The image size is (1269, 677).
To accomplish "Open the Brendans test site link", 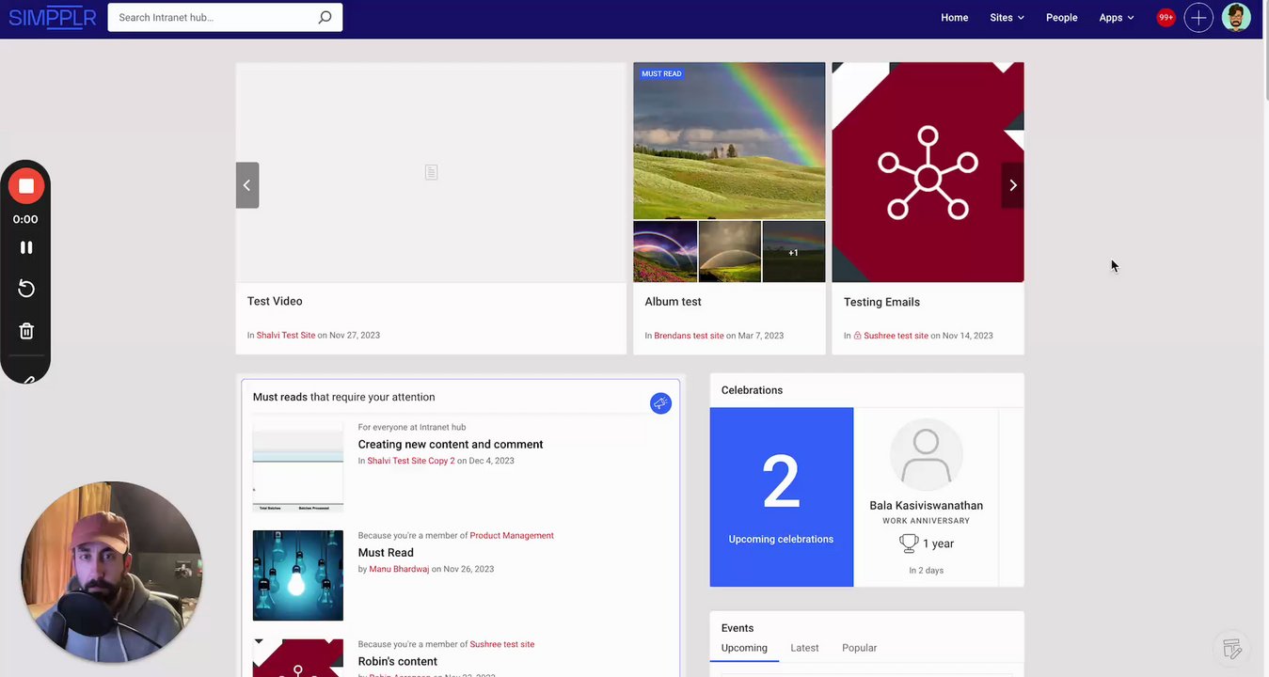I will (x=689, y=336).
